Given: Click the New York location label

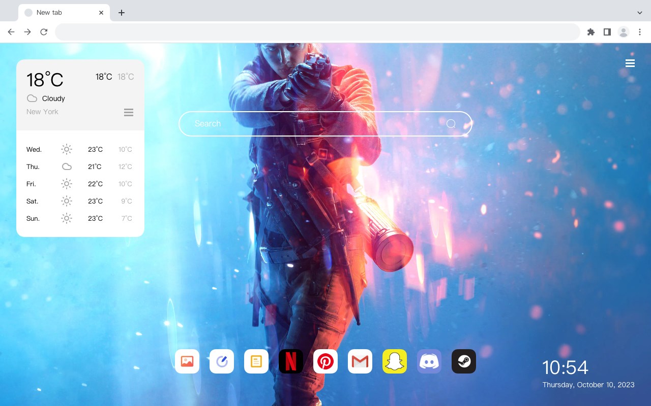Looking at the screenshot, I should coord(42,112).
